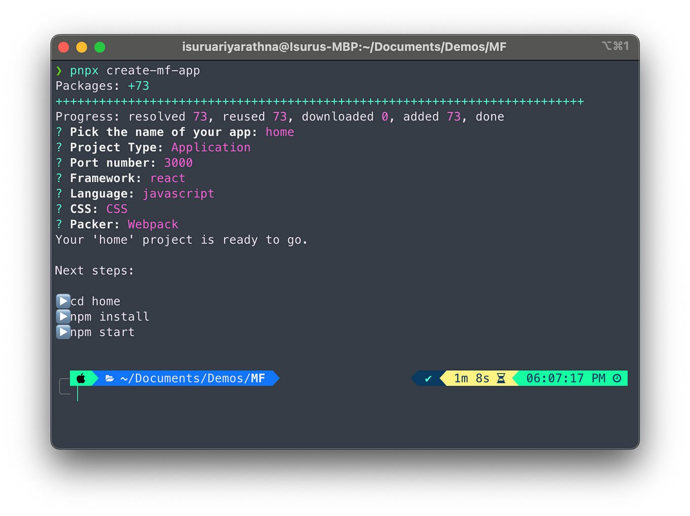Click the checkmark status icon
Viewport: 690px width, 516px height.
pyautogui.click(x=428, y=378)
